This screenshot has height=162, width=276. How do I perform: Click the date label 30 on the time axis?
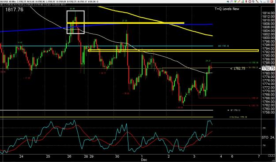(x=117, y=156)
